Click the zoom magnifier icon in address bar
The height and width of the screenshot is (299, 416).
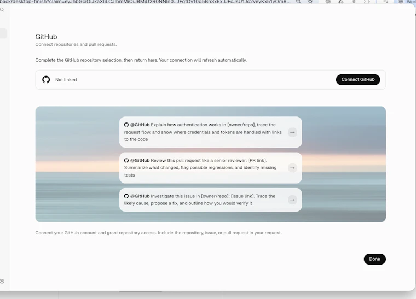(x=298, y=2)
